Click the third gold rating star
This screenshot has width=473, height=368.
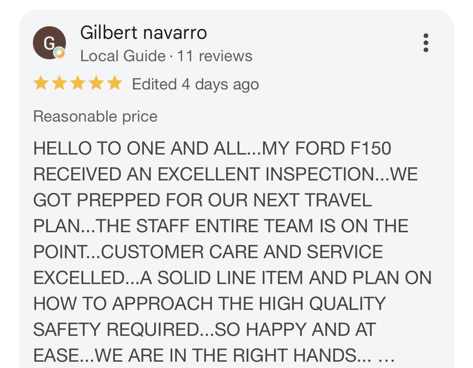click(x=78, y=84)
